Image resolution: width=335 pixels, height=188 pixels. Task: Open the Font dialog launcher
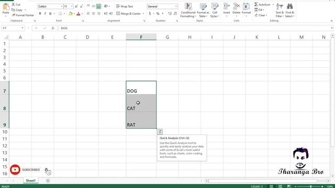tap(83, 21)
